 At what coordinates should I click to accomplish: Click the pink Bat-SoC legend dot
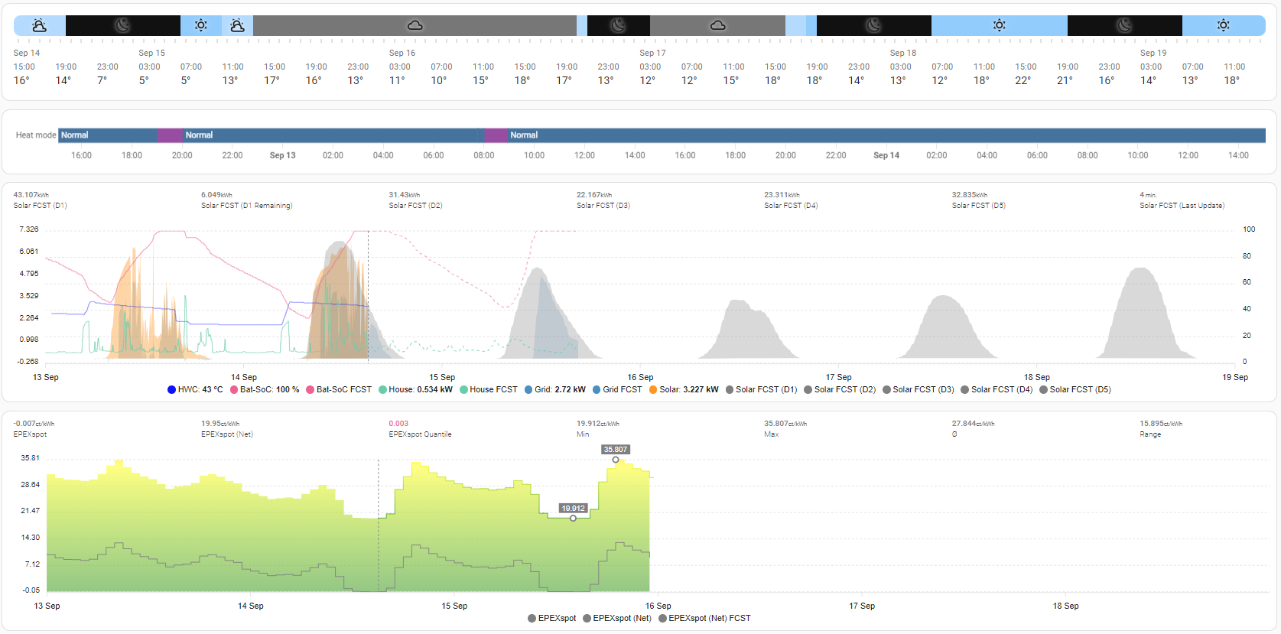pyautogui.click(x=234, y=389)
